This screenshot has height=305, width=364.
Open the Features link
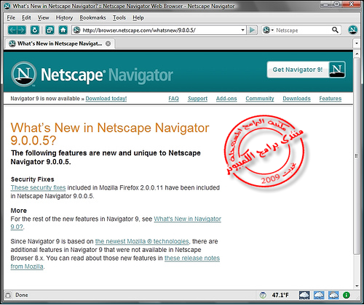click(331, 99)
